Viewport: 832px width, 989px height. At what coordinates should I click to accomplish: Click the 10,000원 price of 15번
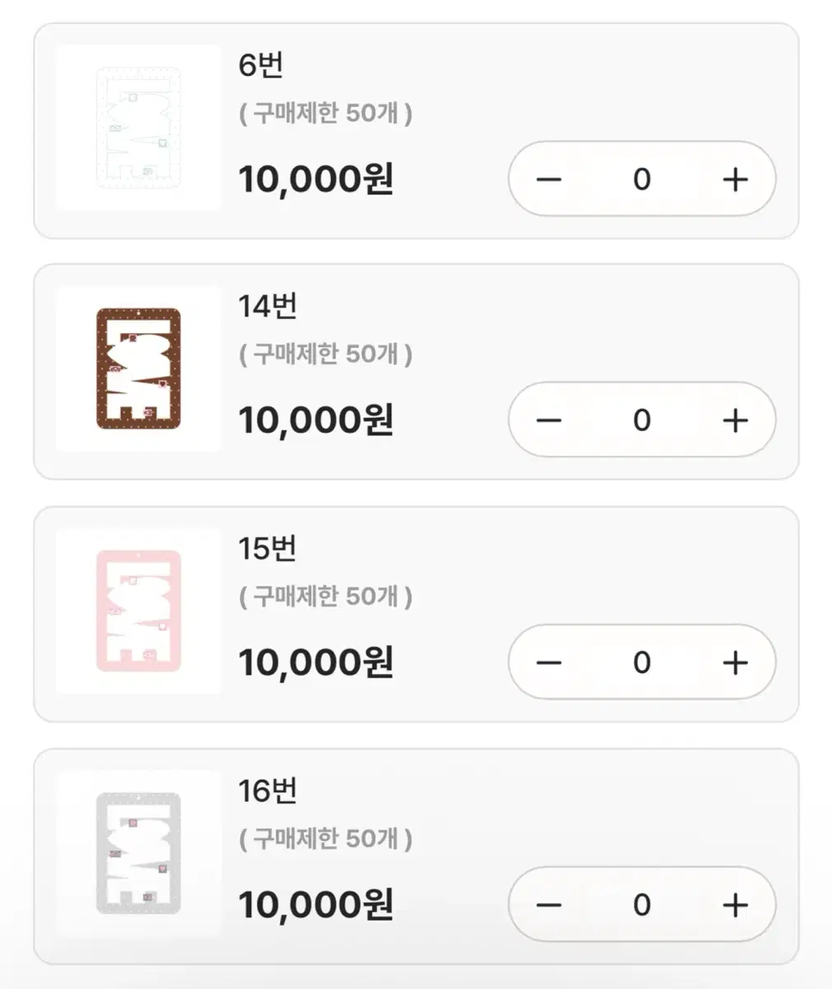[316, 663]
